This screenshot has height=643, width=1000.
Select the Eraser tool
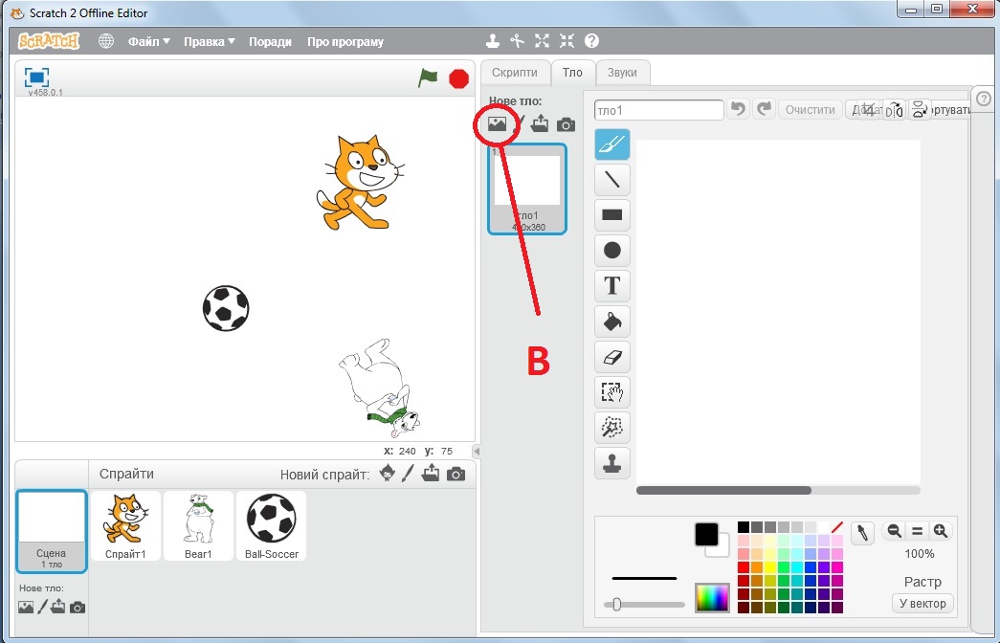point(612,357)
